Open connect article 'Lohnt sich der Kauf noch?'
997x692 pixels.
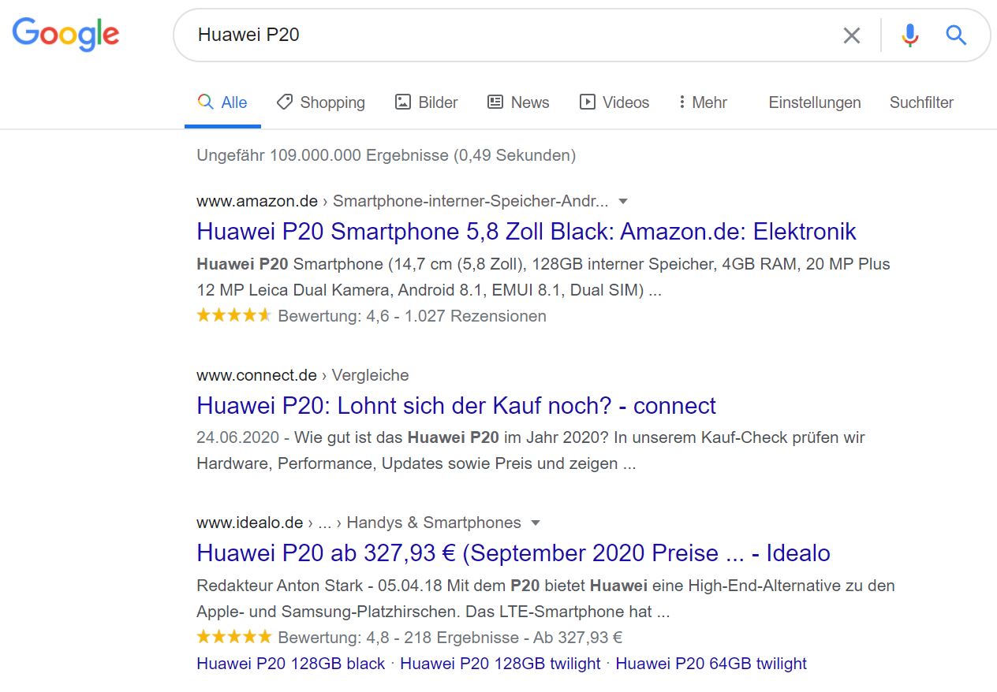[456, 406]
